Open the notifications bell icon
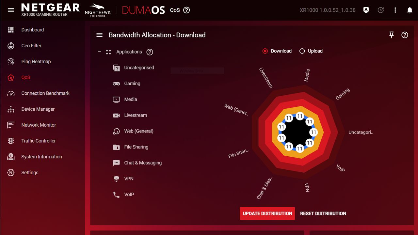Screen dimensions: 418x235 [x=410, y=10]
